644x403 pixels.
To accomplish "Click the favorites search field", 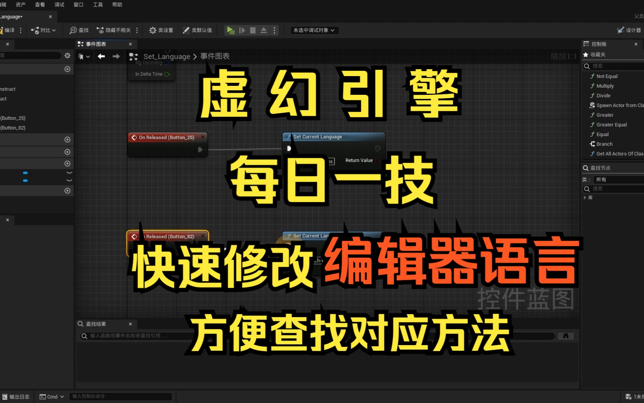I will click(x=613, y=66).
